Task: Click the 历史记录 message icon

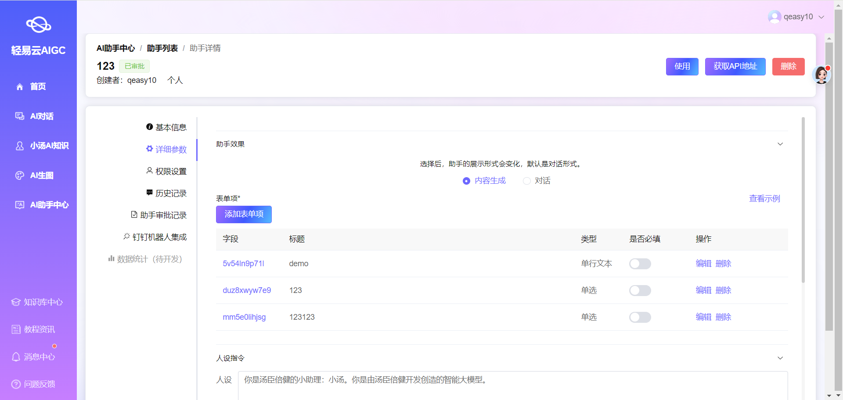Action: tap(150, 193)
